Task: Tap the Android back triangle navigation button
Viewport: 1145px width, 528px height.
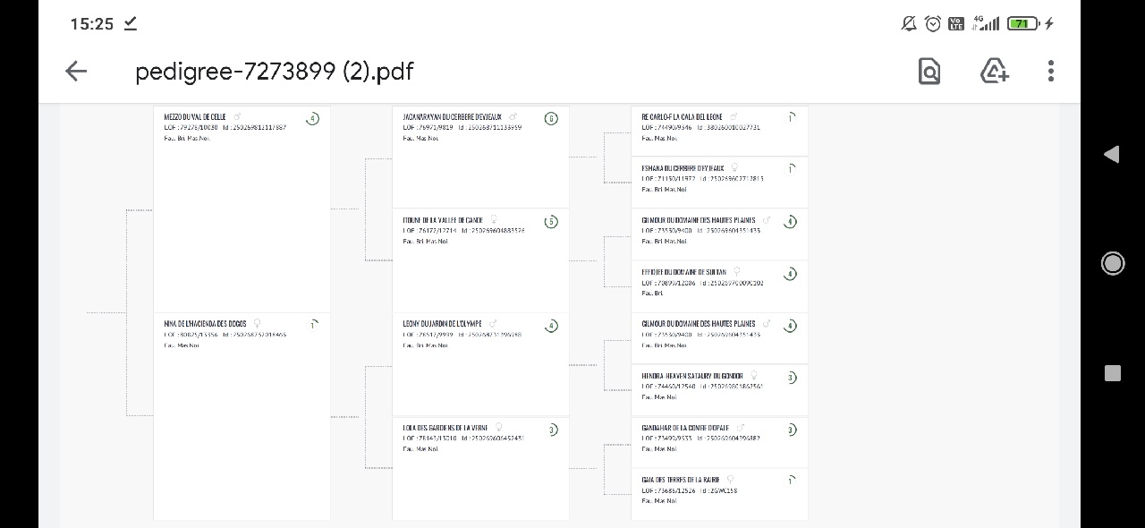Action: [1112, 154]
